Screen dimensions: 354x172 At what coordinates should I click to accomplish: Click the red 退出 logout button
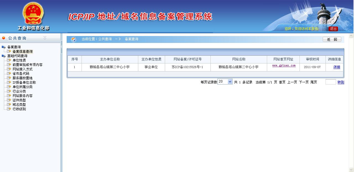pos(333,29)
